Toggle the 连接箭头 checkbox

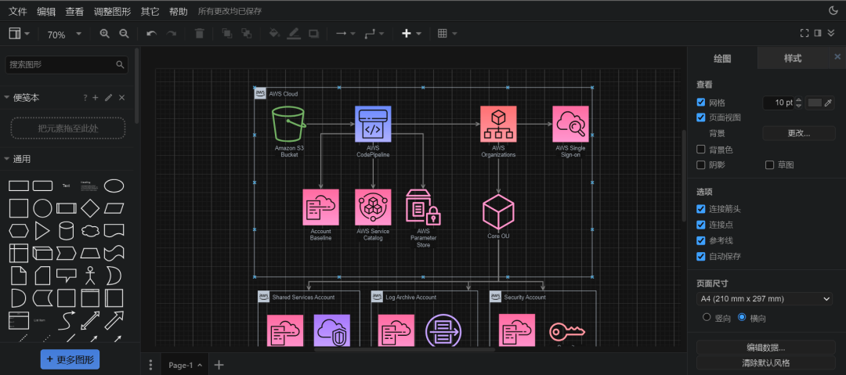701,209
